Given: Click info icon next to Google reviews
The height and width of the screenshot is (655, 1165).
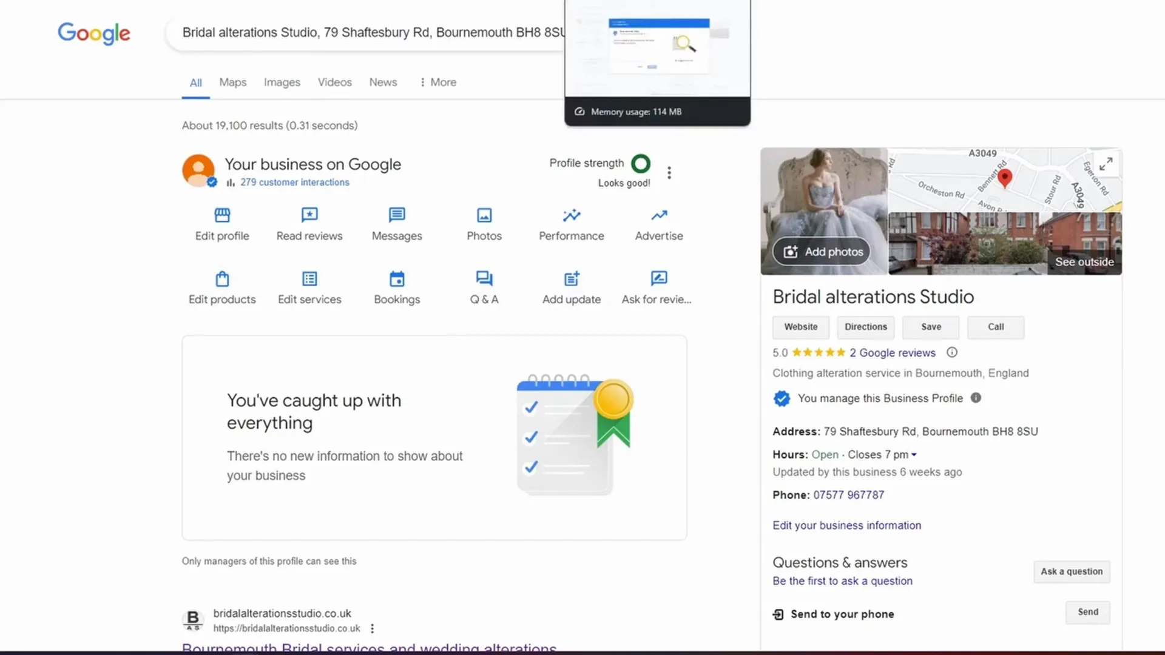Looking at the screenshot, I should coord(952,352).
